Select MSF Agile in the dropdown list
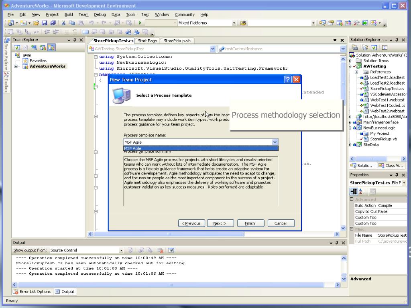Image resolution: width=411 pixels, height=308 pixels. click(x=201, y=148)
